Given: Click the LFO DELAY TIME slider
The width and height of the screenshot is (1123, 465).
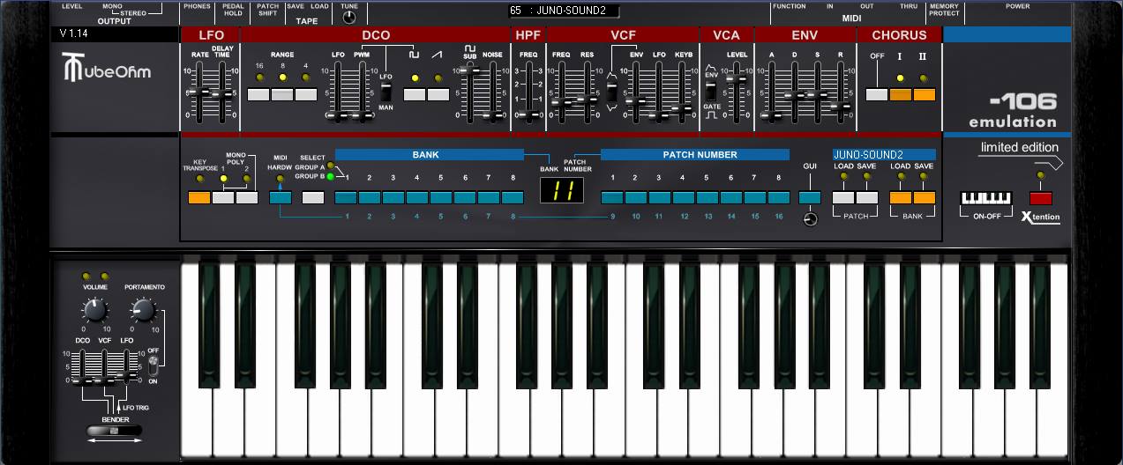Looking at the screenshot, I should [x=223, y=92].
